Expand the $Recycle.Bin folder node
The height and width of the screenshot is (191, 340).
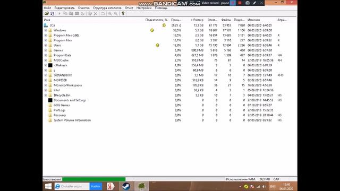click(46, 95)
